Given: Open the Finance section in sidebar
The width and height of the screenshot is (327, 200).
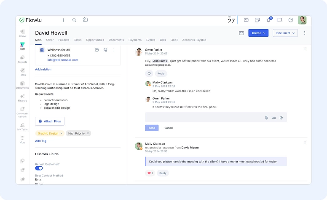Looking at the screenshot, I should pyautogui.click(x=22, y=98).
